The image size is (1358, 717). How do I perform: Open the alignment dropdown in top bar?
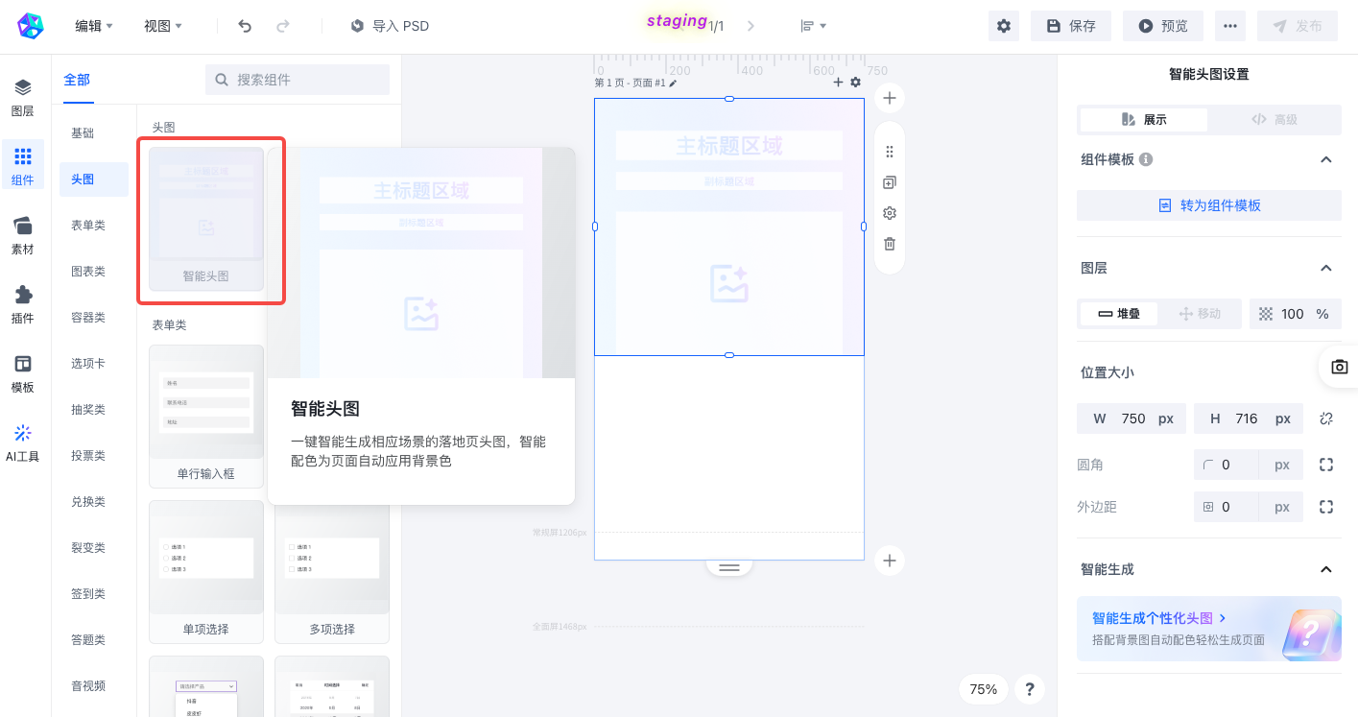point(813,26)
